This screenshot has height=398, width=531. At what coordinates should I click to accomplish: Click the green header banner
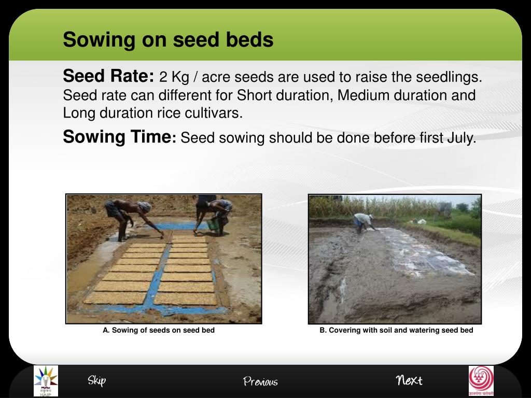[x=265, y=35]
